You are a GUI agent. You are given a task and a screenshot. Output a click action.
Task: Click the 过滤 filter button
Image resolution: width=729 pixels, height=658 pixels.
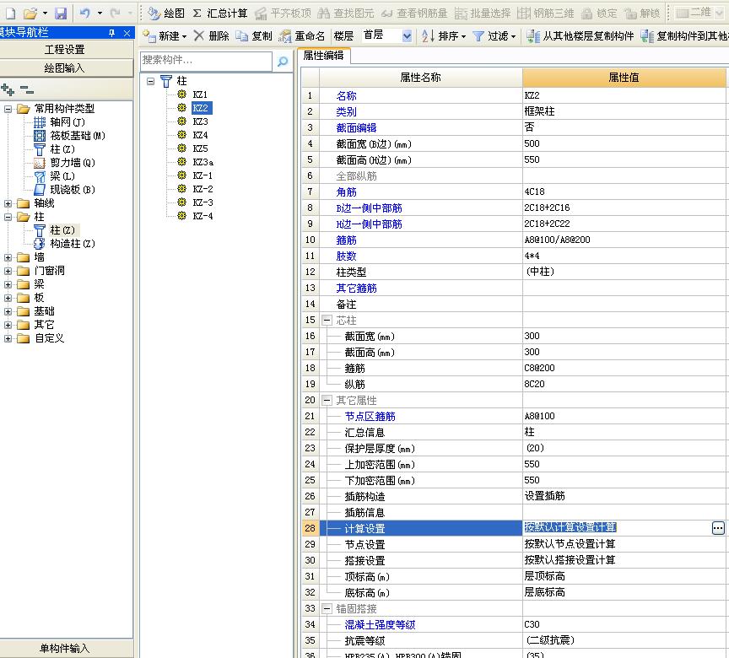pos(494,35)
